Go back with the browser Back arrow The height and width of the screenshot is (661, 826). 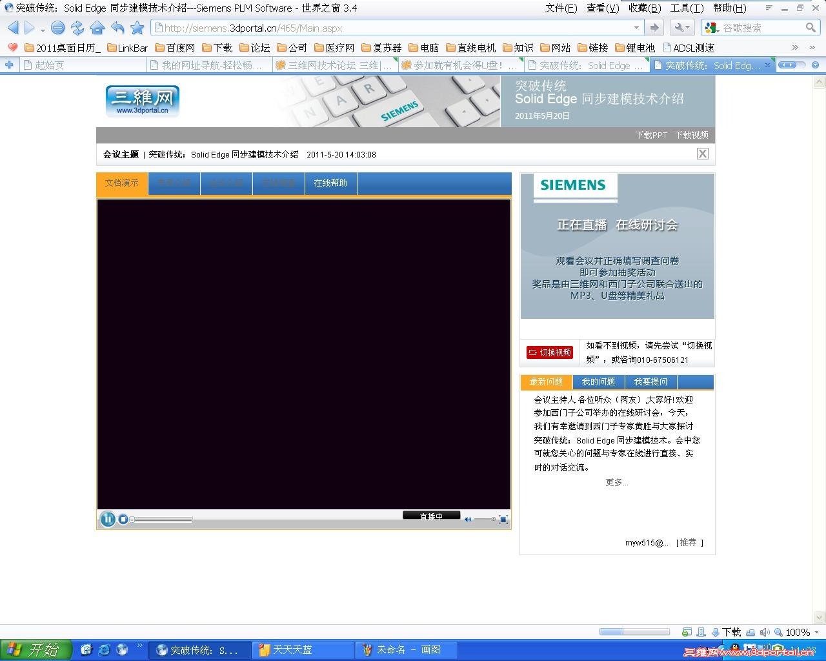[13, 28]
